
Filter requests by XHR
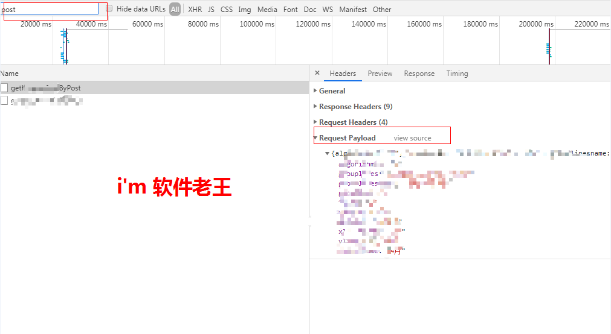click(195, 9)
